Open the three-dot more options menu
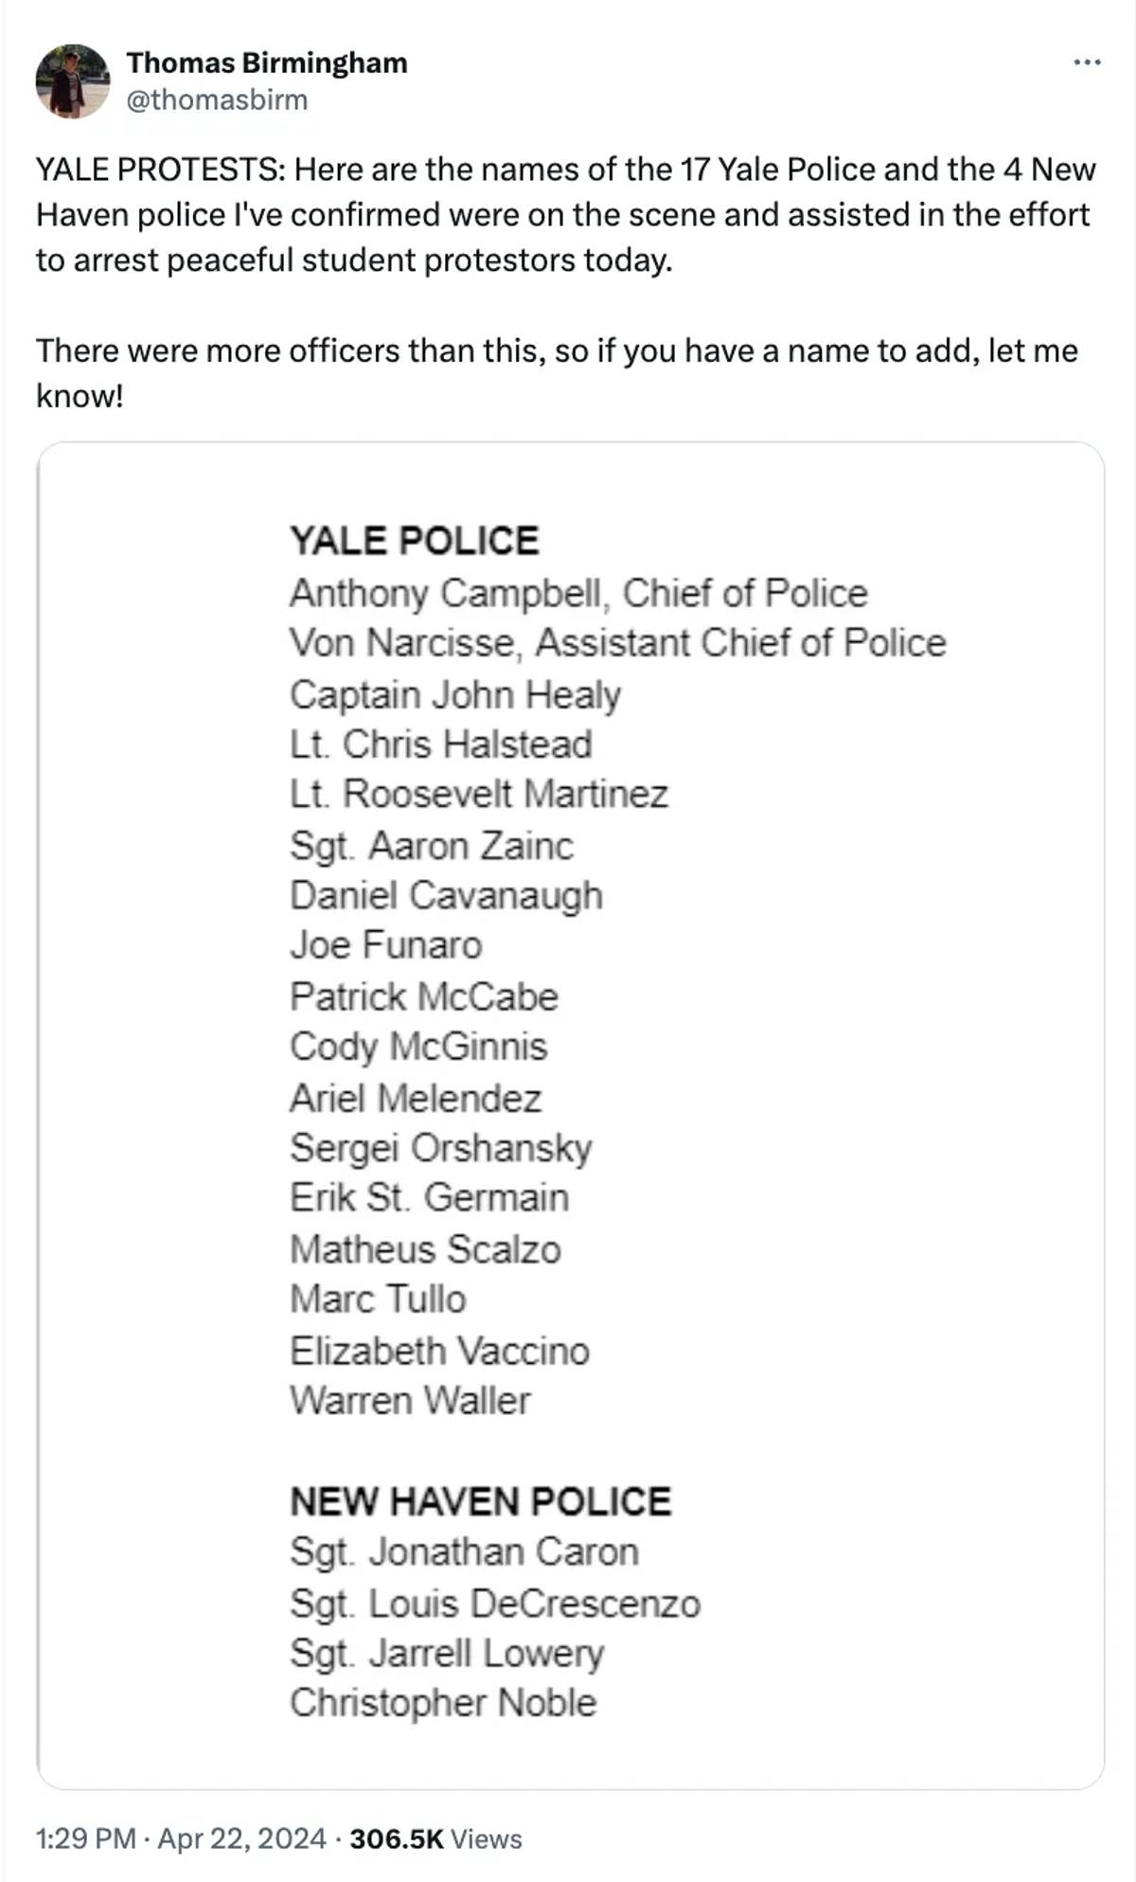The image size is (1136, 1882). coord(1087,63)
